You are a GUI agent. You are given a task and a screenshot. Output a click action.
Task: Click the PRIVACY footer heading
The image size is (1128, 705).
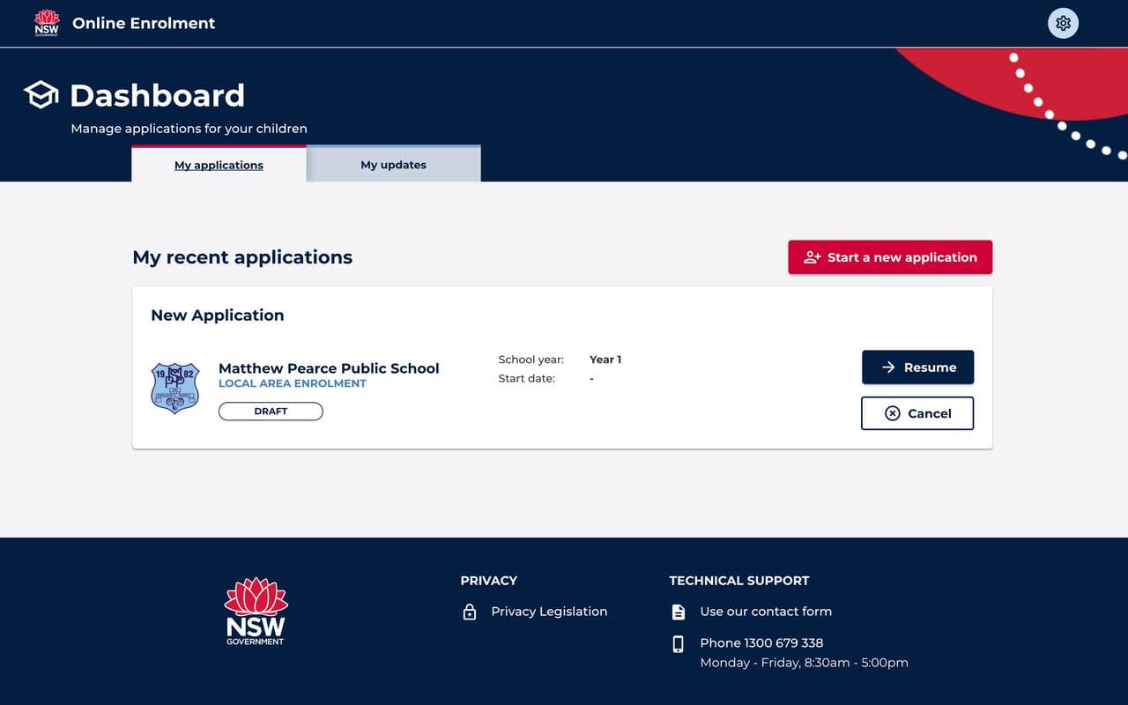coord(489,581)
